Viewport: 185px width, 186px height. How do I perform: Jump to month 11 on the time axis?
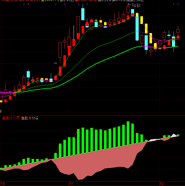tap(71, 184)
